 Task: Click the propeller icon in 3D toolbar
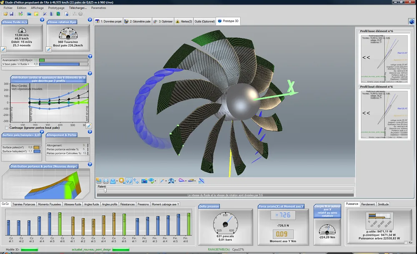tap(171, 181)
